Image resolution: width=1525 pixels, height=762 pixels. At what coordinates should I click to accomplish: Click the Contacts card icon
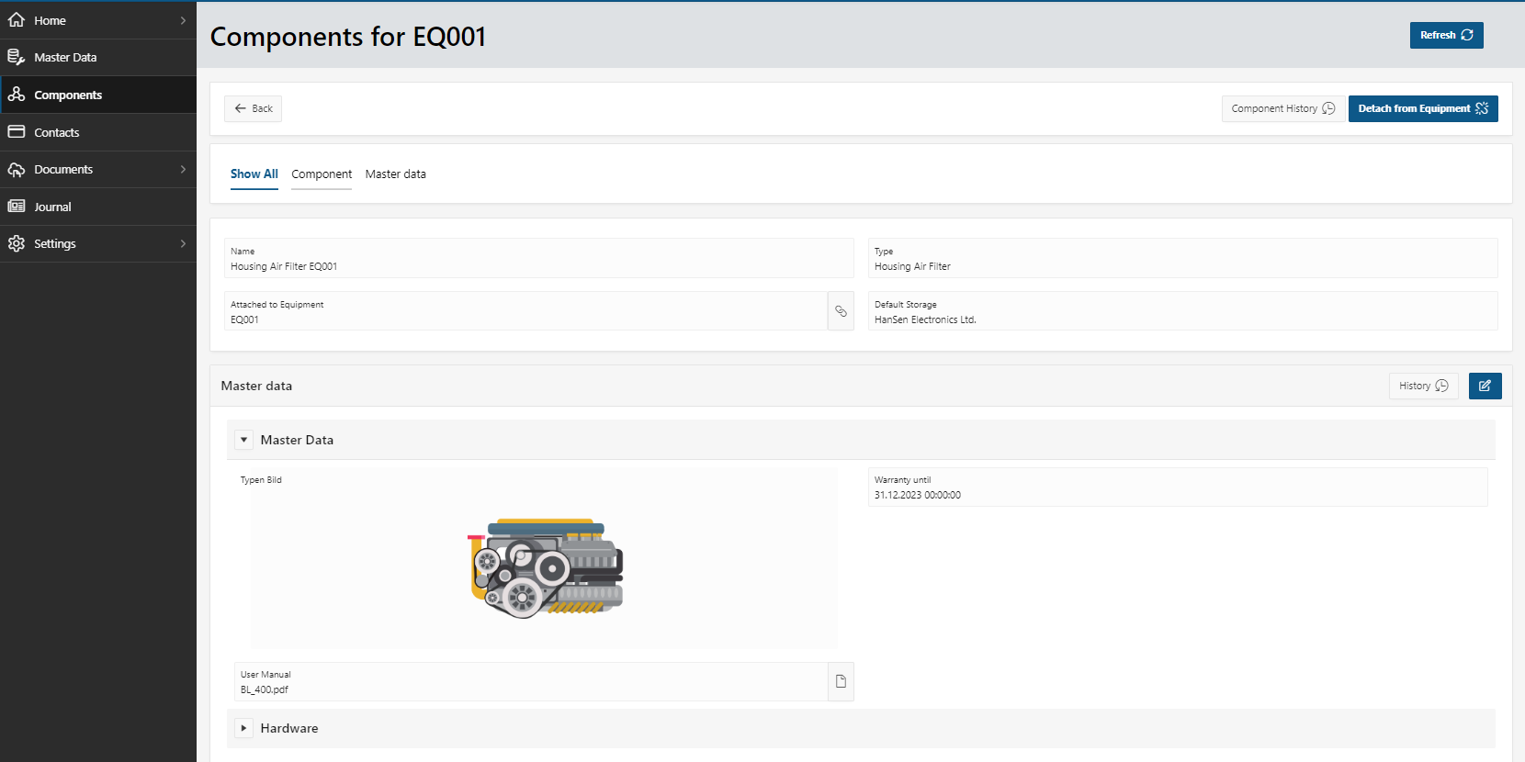pyautogui.click(x=17, y=132)
